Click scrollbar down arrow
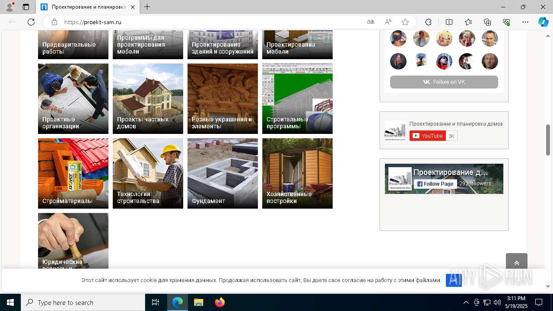 click(548, 286)
